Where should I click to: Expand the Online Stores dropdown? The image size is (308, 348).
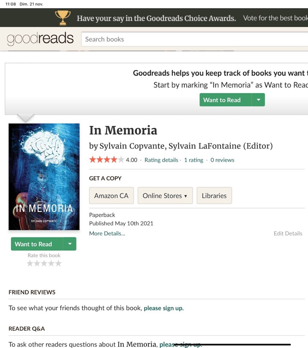[x=165, y=196]
